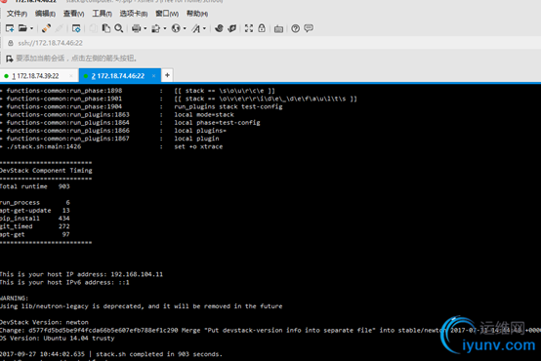Image resolution: width=541 pixels, height=361 pixels.
Task: Open the 窗口 (Window) menu
Action: point(167,14)
